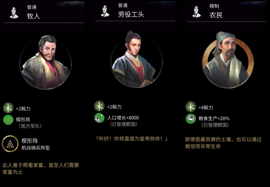This screenshot has width=270, height=187.
Task: Click the 农民 farmer portrait with gold ring
Action: pos(228,60)
